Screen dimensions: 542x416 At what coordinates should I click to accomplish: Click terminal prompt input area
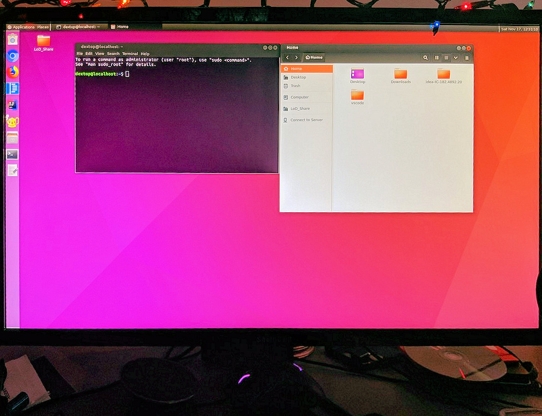point(127,74)
